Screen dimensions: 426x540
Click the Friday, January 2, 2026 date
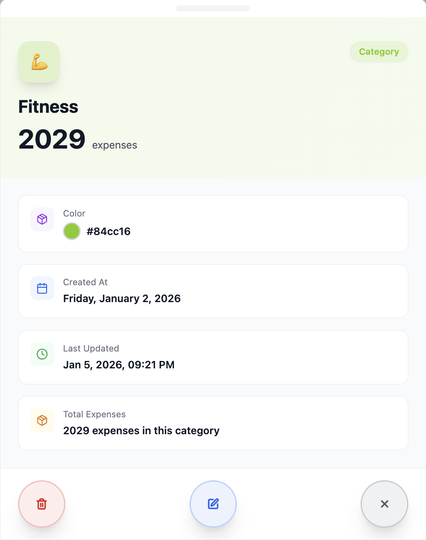click(x=122, y=298)
